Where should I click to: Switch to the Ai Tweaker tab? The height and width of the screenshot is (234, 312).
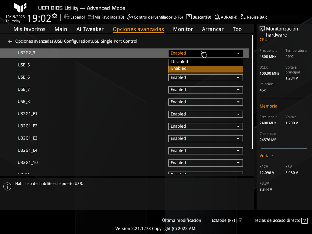coord(90,29)
